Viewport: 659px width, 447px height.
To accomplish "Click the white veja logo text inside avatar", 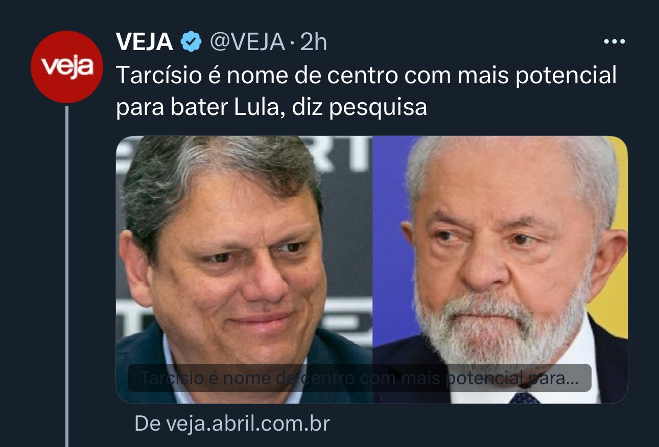I will tap(67, 67).
